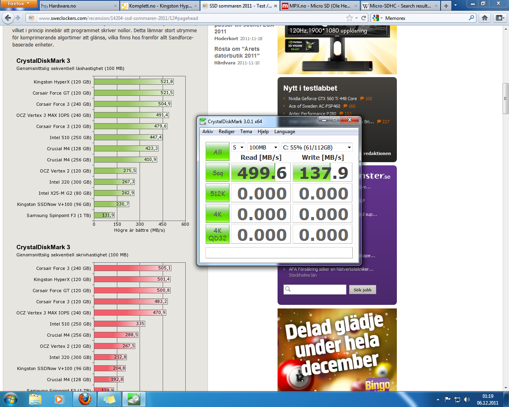
Task: Switch to Hardware.no tab
Action: tap(79, 6)
